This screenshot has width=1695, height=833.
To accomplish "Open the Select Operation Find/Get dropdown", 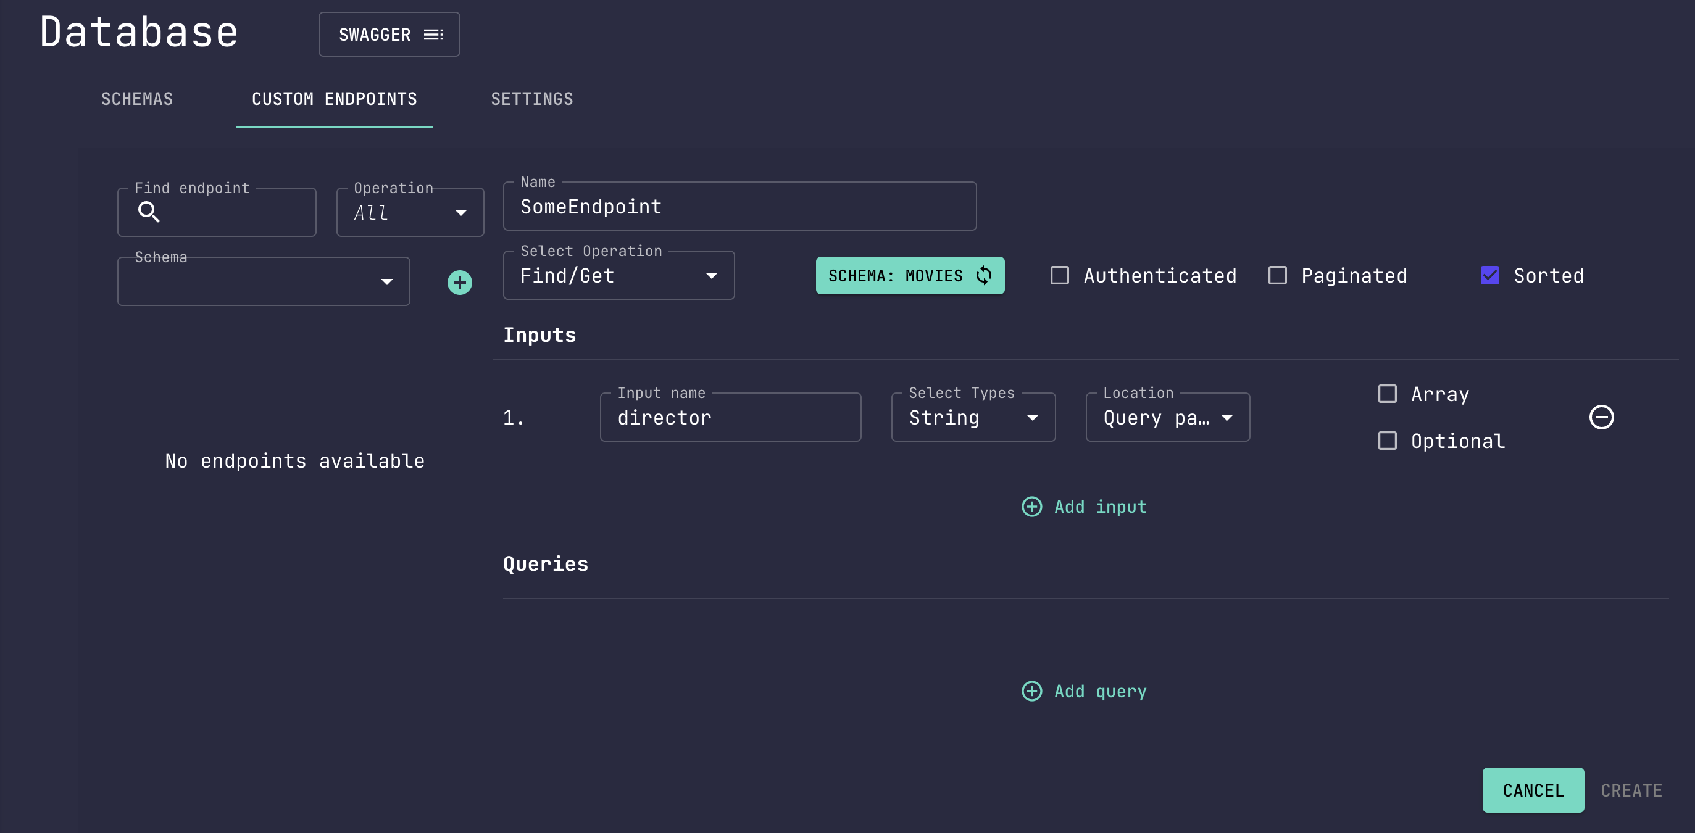I will tap(618, 275).
